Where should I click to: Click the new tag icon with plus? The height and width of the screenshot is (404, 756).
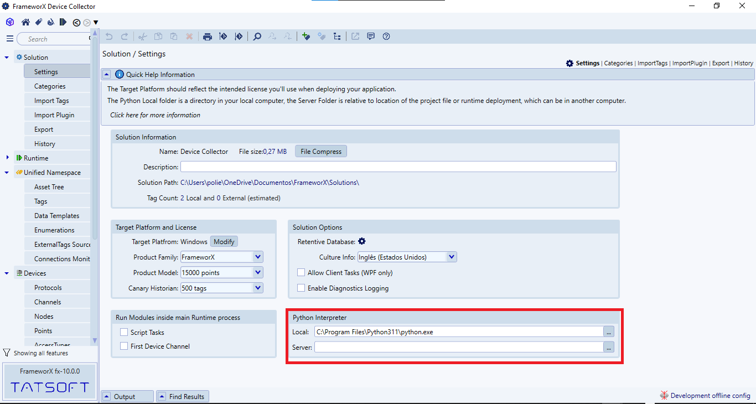(306, 37)
